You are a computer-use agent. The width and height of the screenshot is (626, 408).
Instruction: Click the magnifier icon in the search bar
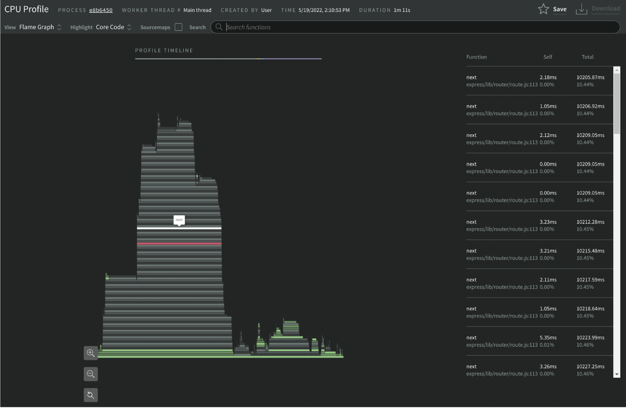click(219, 27)
